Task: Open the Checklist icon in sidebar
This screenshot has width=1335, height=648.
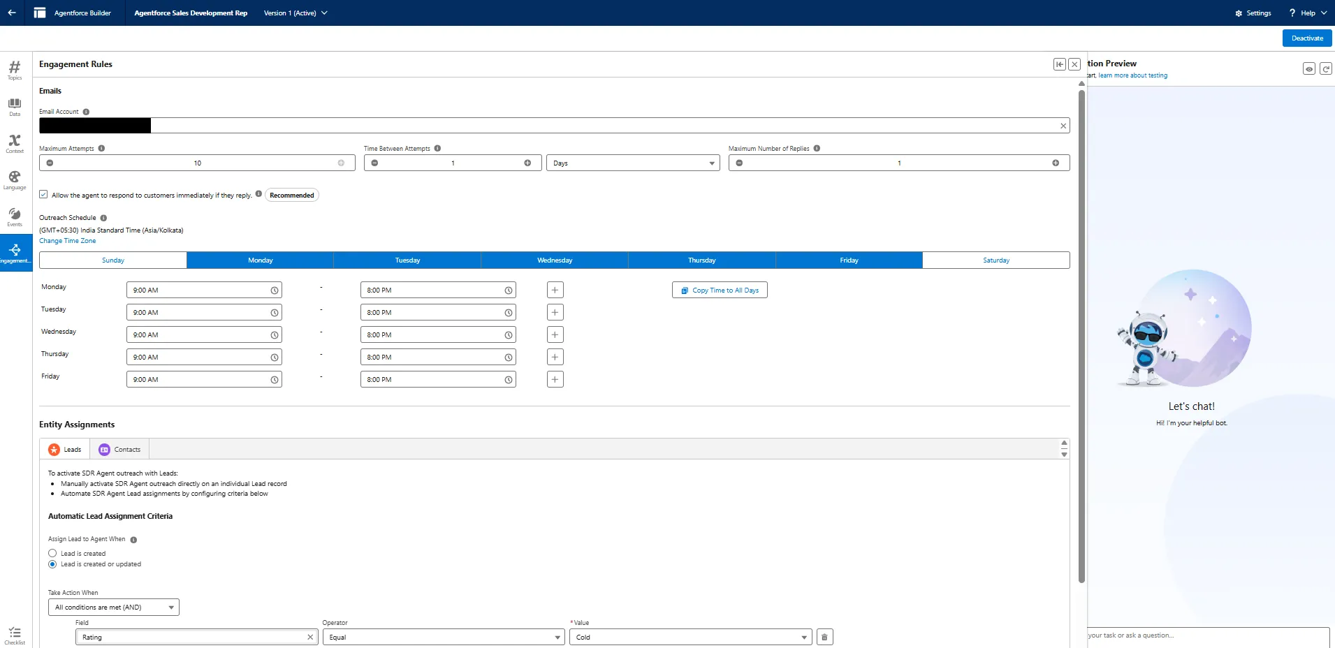Action: pos(15,635)
